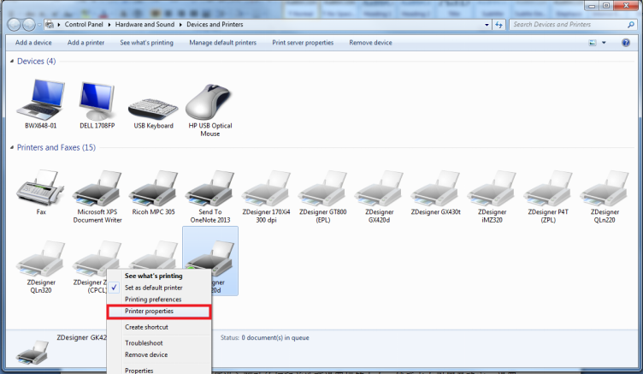643x374 pixels.
Task: Select the DELL 1708FP monitor icon
Action: point(97,102)
